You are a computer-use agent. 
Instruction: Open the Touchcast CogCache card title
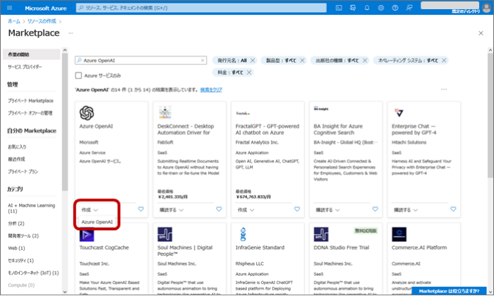pos(104,247)
